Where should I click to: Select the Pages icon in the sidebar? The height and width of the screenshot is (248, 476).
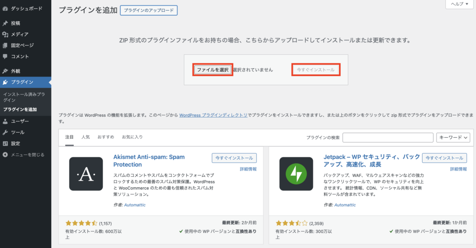tap(5, 45)
